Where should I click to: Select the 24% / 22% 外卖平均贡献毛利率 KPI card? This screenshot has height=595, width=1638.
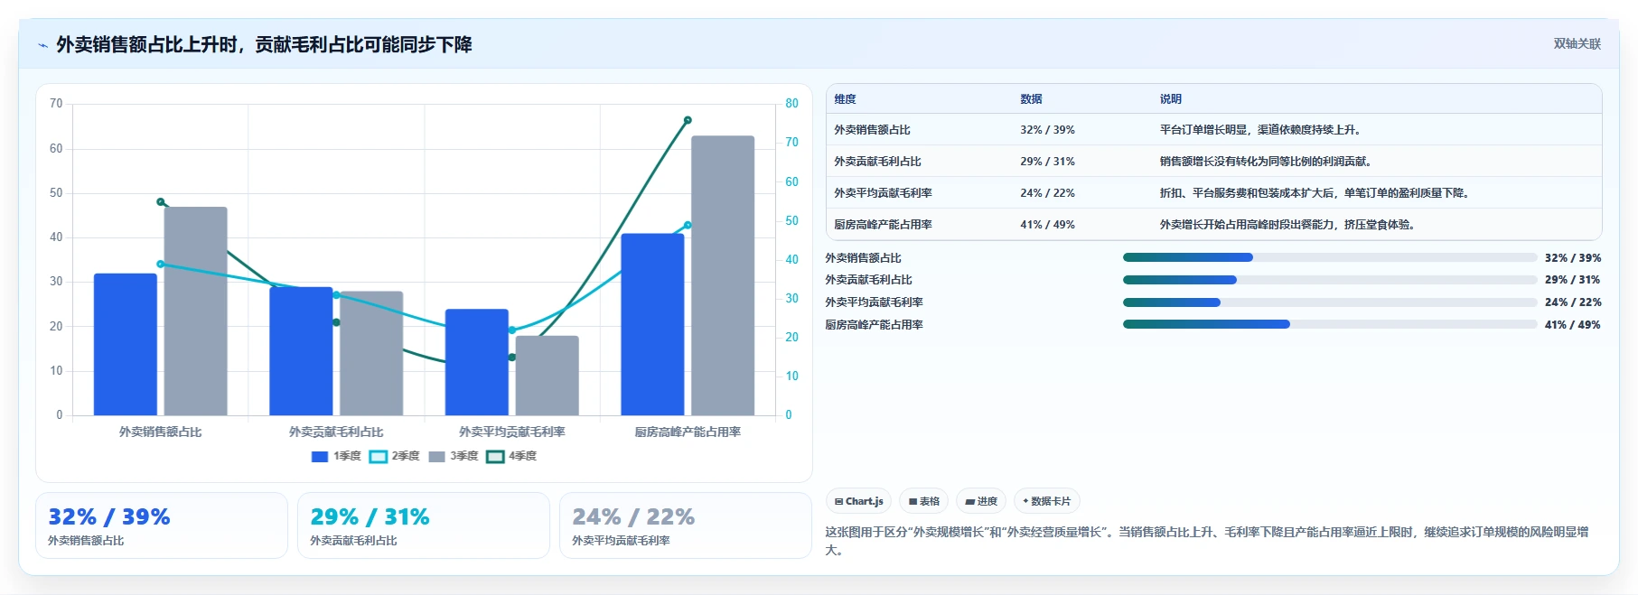(686, 525)
